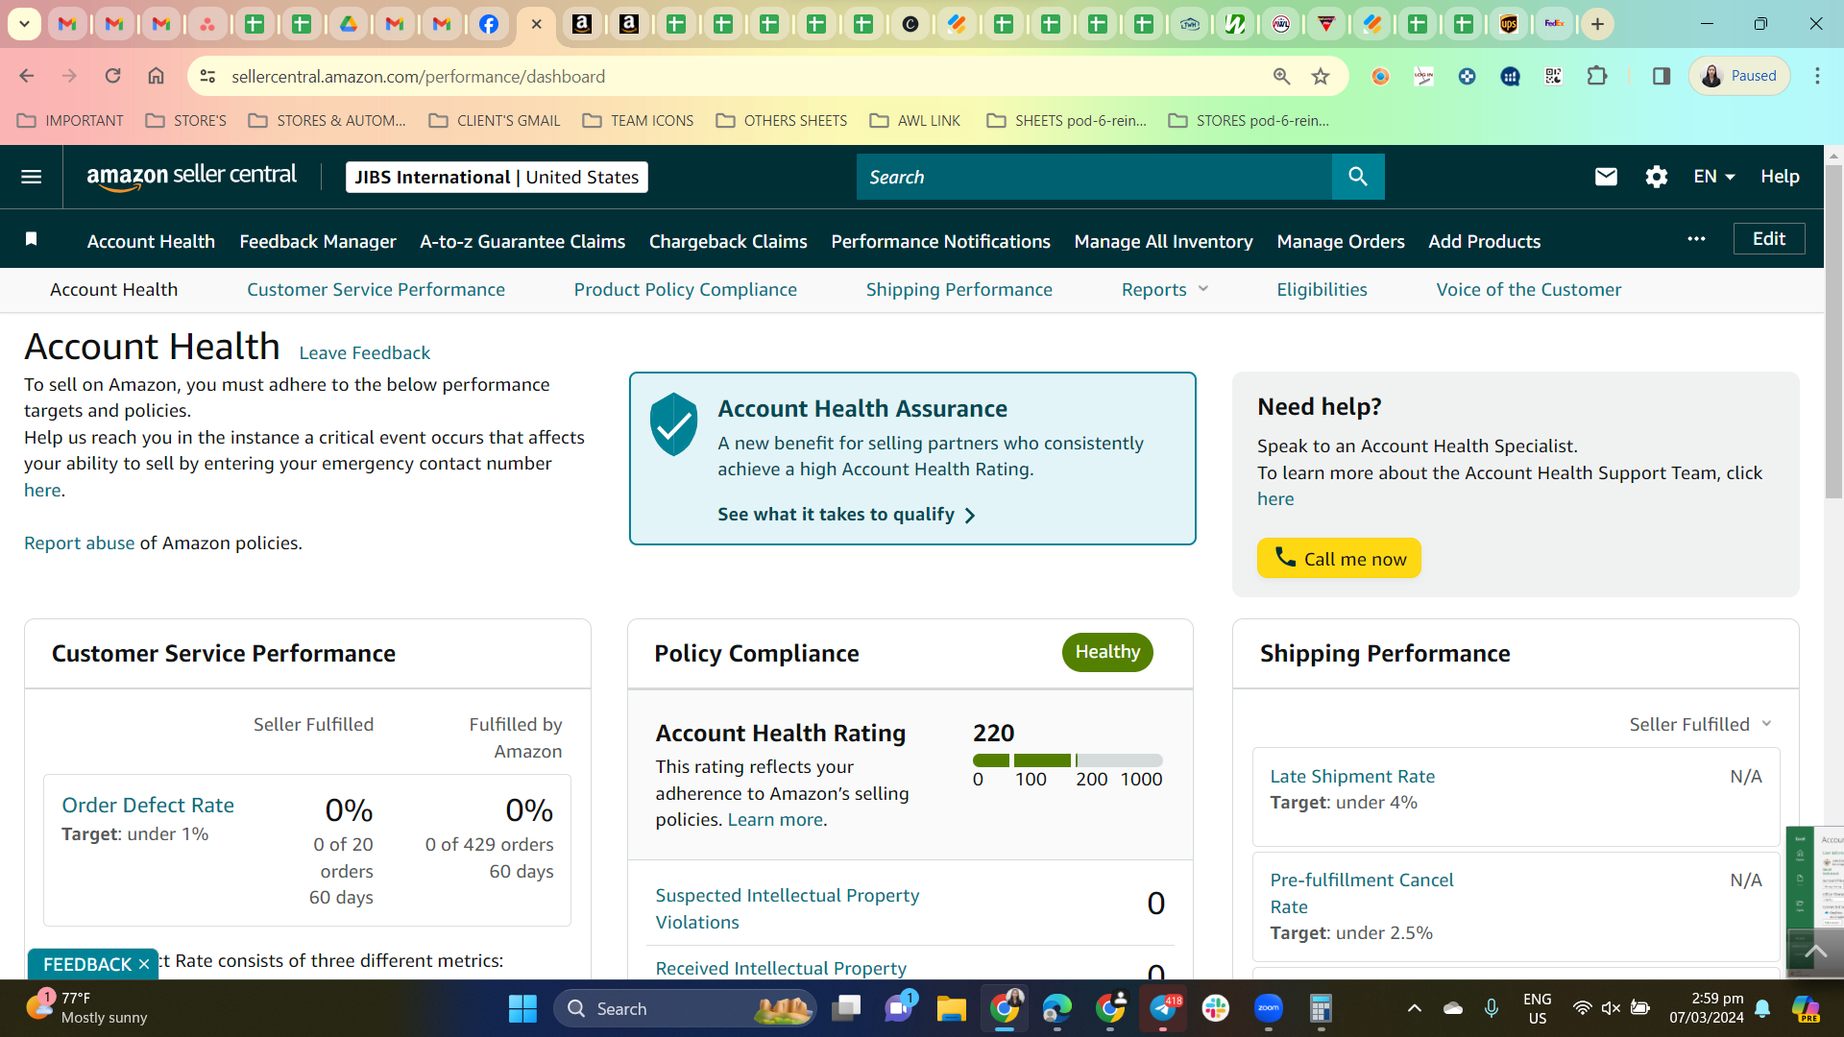
Task: Open the mail messages icon
Action: [1606, 177]
